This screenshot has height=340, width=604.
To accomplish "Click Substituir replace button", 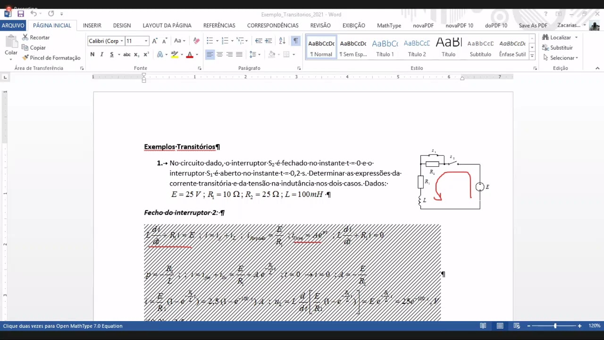I will [x=557, y=48].
